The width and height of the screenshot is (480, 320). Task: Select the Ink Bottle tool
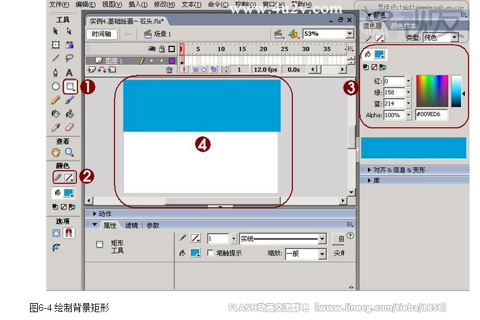[x=55, y=114]
